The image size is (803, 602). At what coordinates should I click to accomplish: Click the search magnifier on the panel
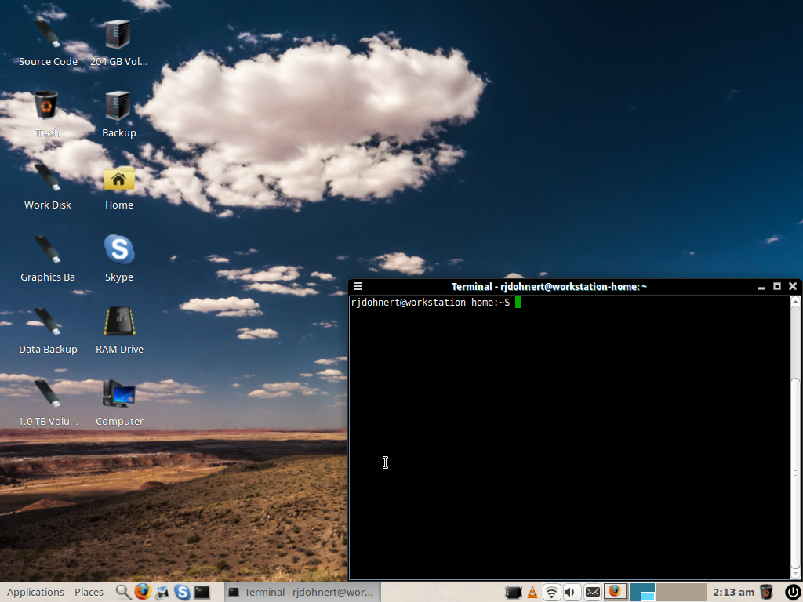tap(122, 592)
